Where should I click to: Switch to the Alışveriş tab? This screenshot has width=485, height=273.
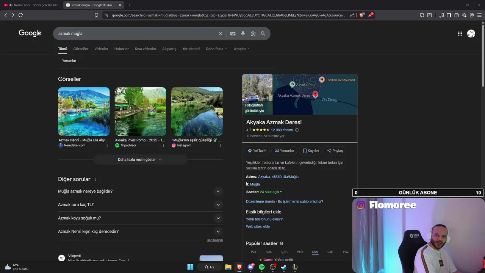coord(169,49)
